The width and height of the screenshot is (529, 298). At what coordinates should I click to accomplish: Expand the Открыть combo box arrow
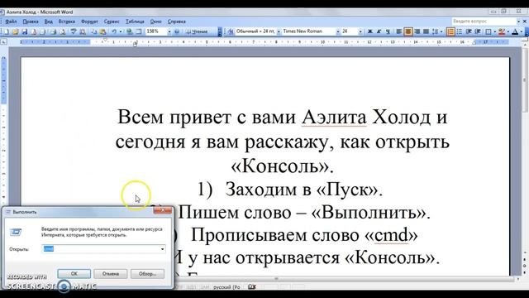tap(162, 249)
